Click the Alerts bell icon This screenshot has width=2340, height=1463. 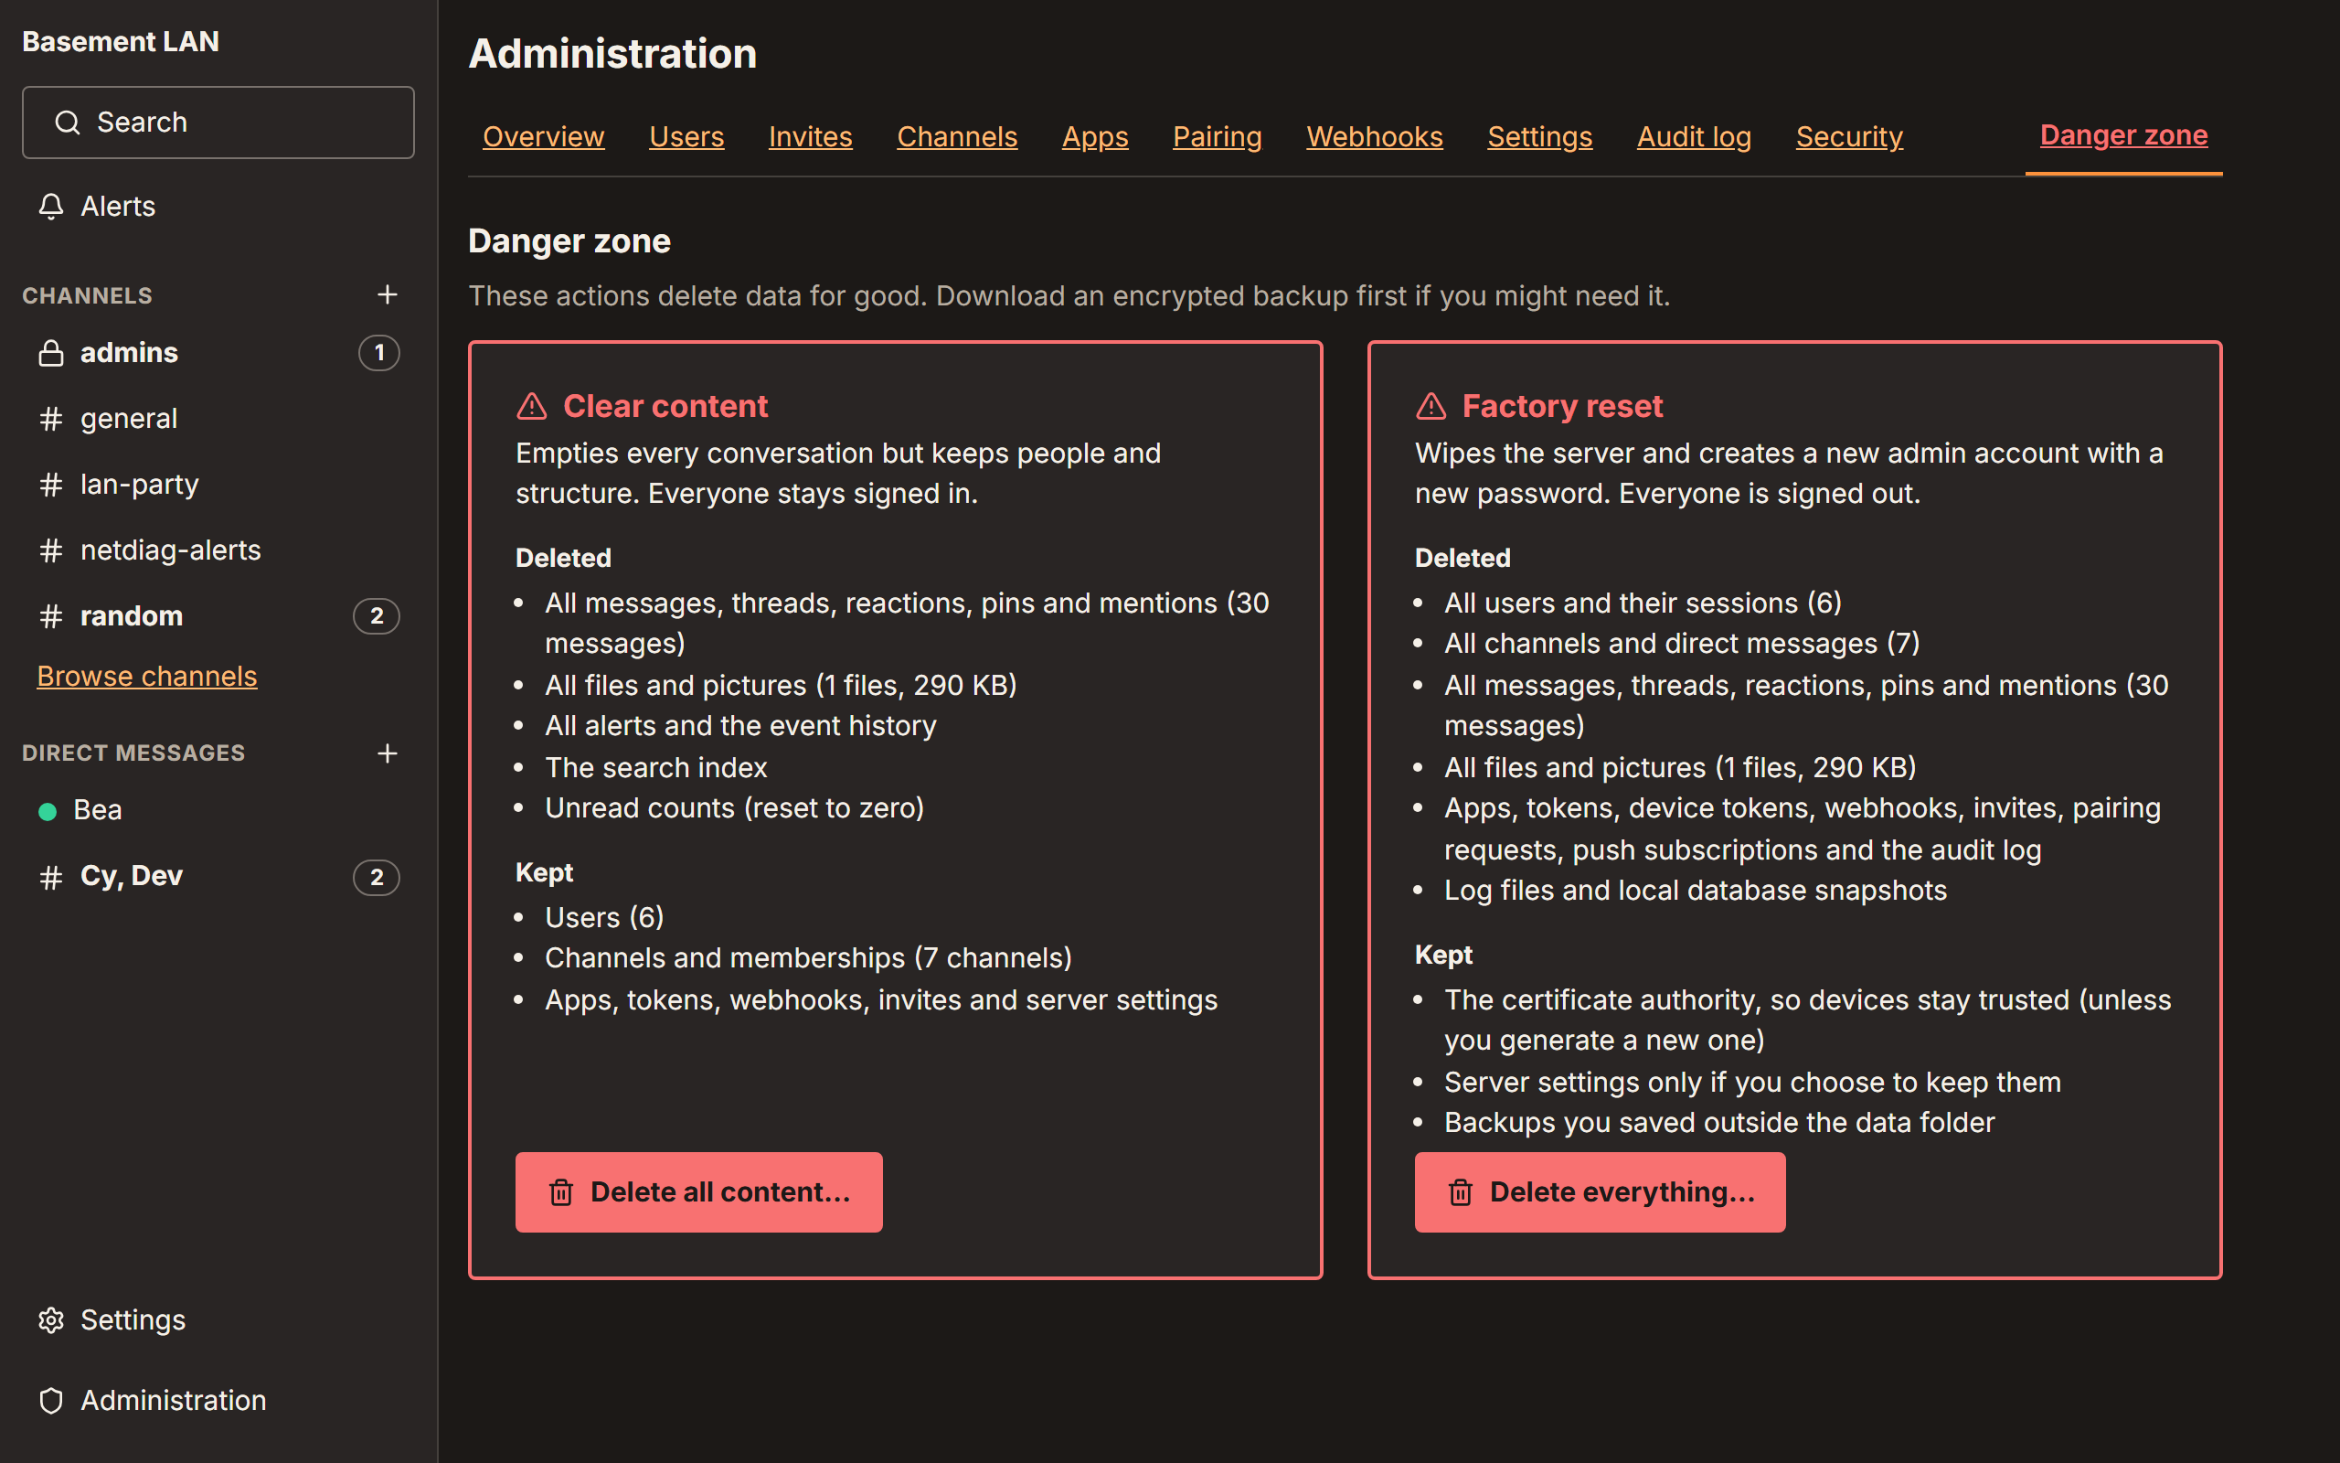pyautogui.click(x=51, y=206)
